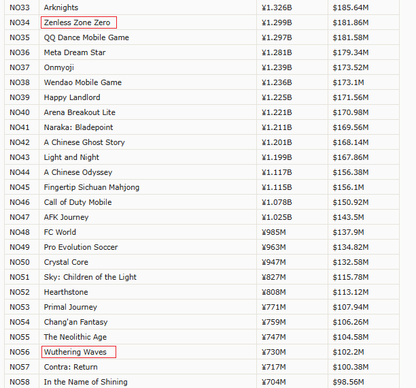Click Call of Duty Mobile name
The height and width of the screenshot is (388, 416).
point(77,202)
